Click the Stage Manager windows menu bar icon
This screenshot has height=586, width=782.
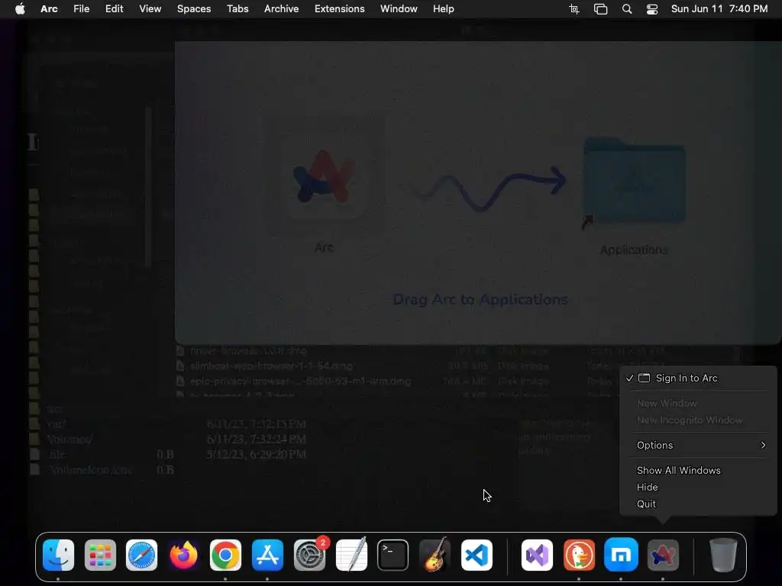[600, 9]
